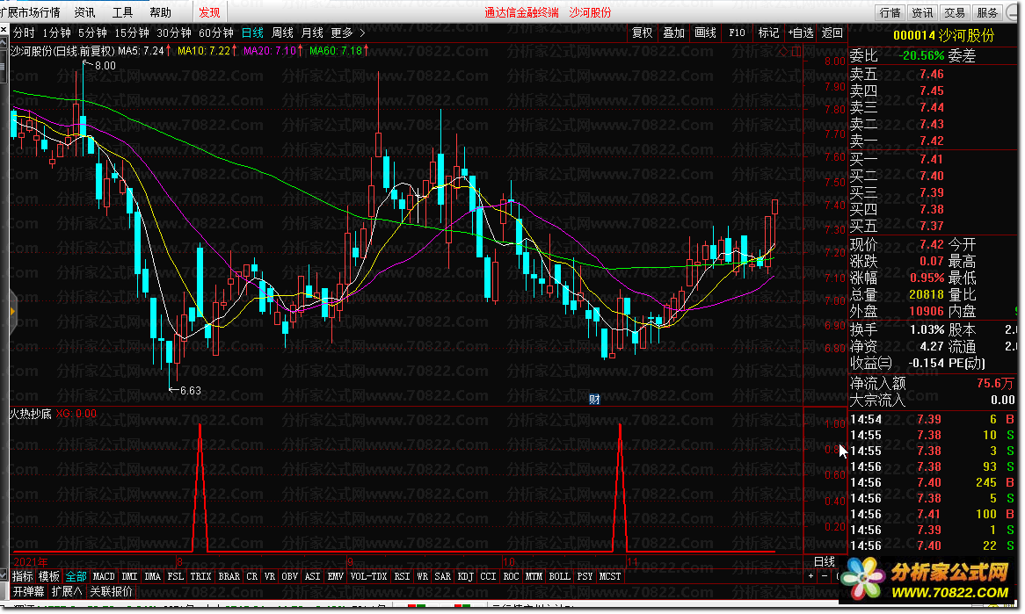Select the MCST indicator
The image size is (1025, 614).
(610, 576)
